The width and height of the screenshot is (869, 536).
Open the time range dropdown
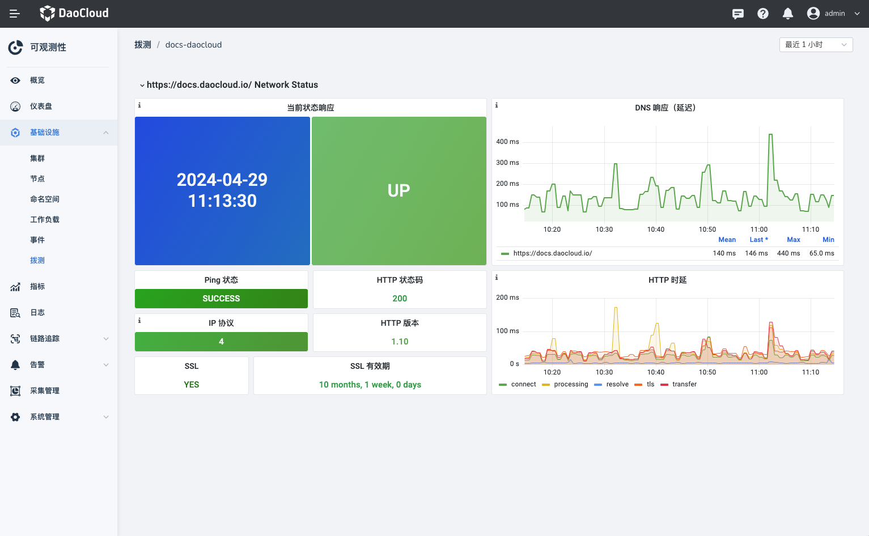tap(815, 45)
